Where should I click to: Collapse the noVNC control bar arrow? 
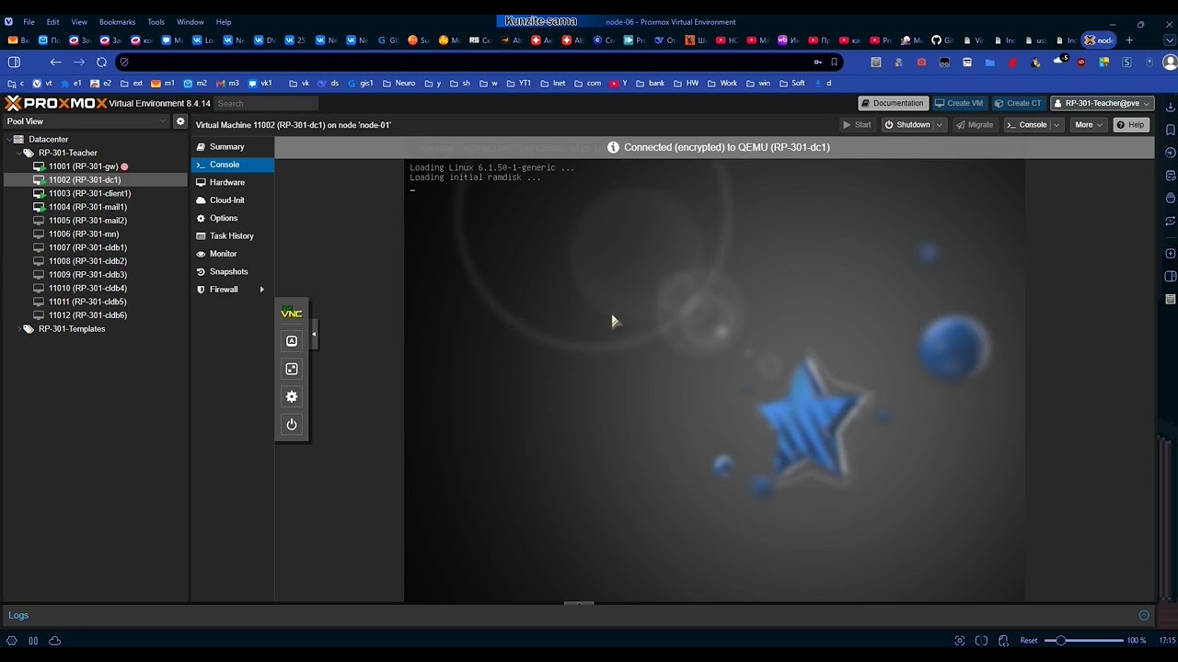[x=314, y=334]
